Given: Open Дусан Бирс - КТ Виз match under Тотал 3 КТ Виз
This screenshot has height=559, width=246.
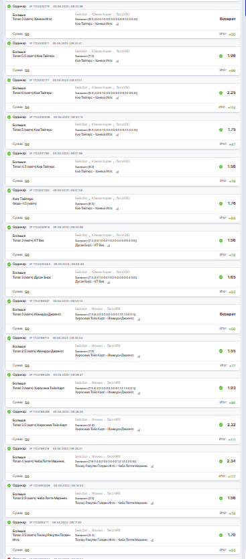Looking at the screenshot, I should (x=90, y=246).
